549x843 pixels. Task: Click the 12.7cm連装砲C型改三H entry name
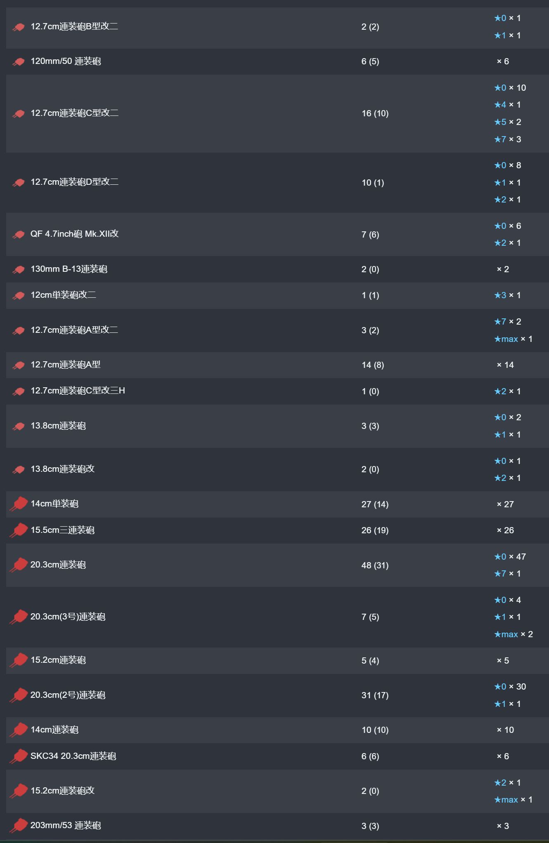[x=78, y=391]
